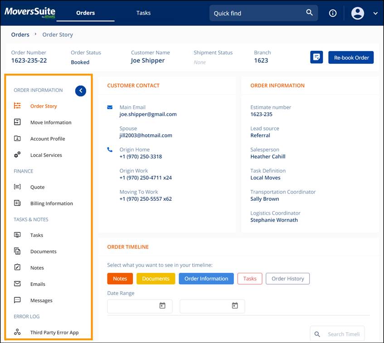Open the info icon in the top bar
The image size is (384, 343).
click(333, 13)
